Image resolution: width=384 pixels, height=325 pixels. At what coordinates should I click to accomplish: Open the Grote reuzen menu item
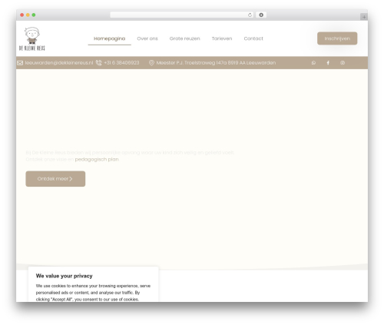[184, 38]
